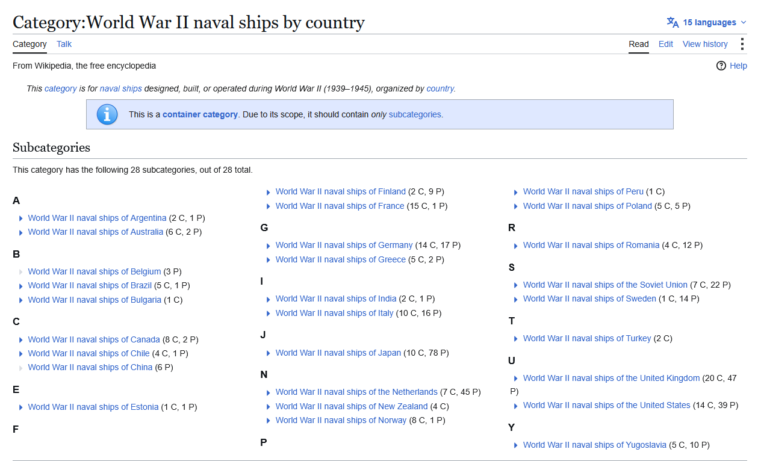Switch to the Talk tab

[64, 44]
